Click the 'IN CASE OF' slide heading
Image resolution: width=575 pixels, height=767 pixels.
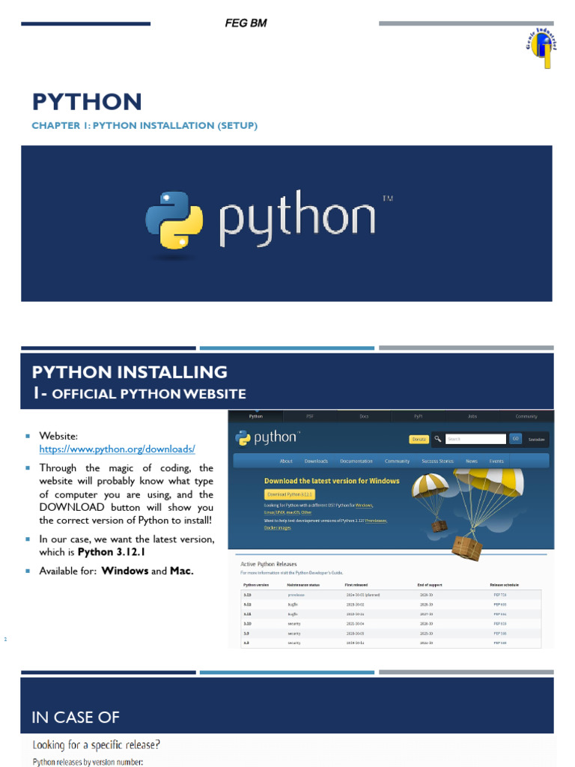76,717
